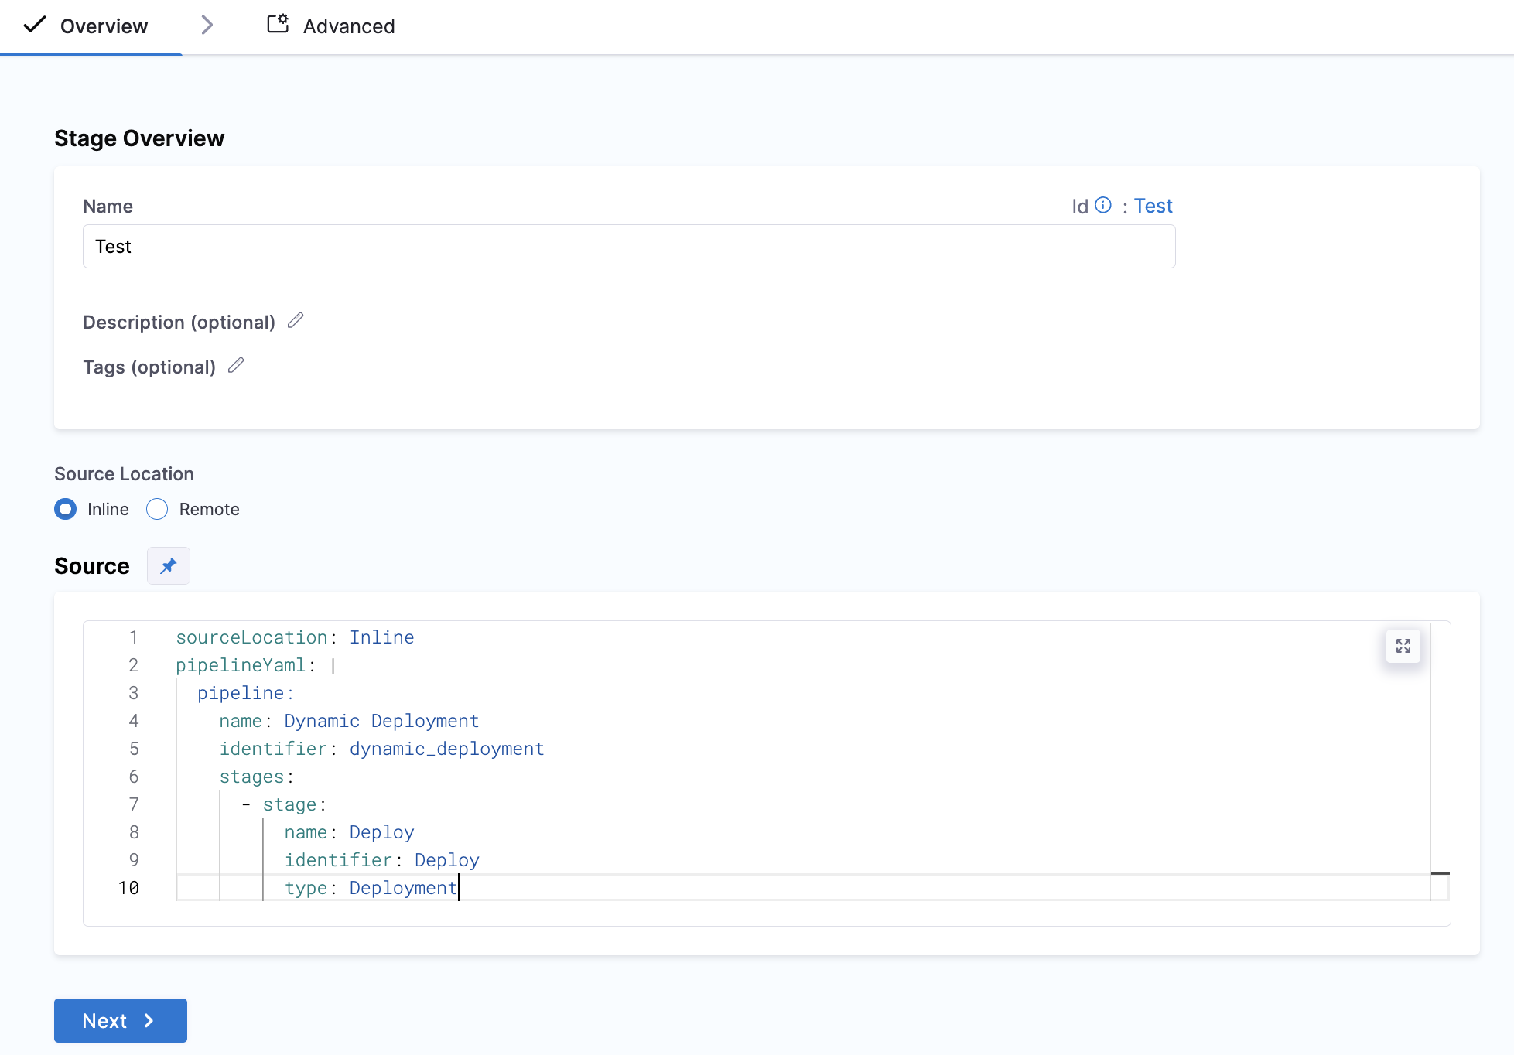This screenshot has height=1055, width=1514.
Task: Edit description using pencil icon
Action: click(x=296, y=320)
